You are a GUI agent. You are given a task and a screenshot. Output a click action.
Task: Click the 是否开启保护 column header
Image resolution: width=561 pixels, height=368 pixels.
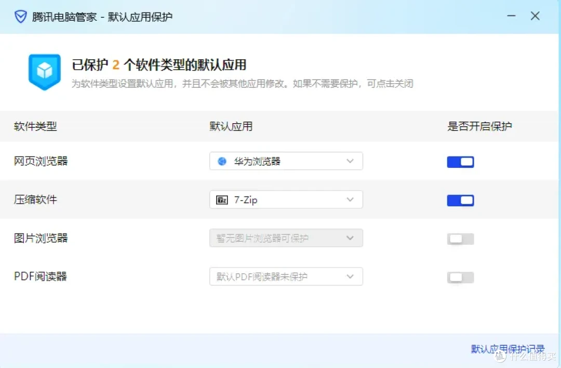click(480, 126)
